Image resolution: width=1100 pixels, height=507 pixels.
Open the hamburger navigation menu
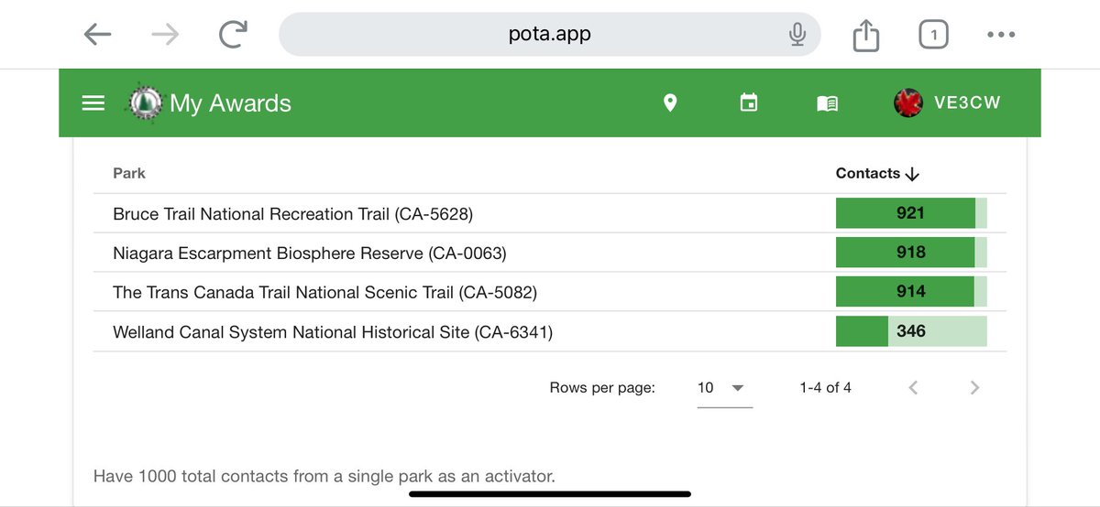click(93, 103)
